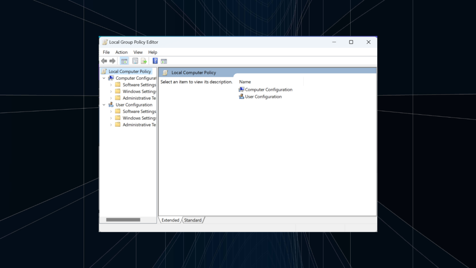
Task: Click the Local Computer Policy details pane header
Action: (267, 73)
